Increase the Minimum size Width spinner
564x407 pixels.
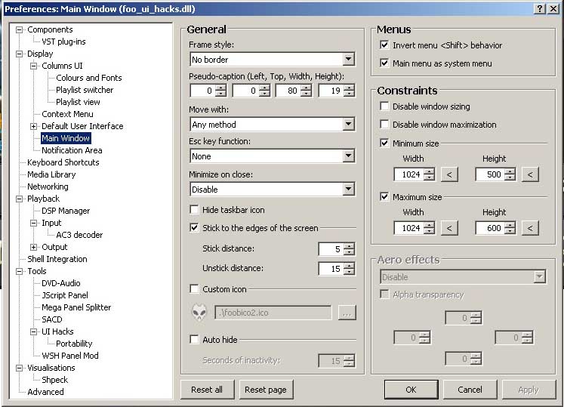pos(429,171)
